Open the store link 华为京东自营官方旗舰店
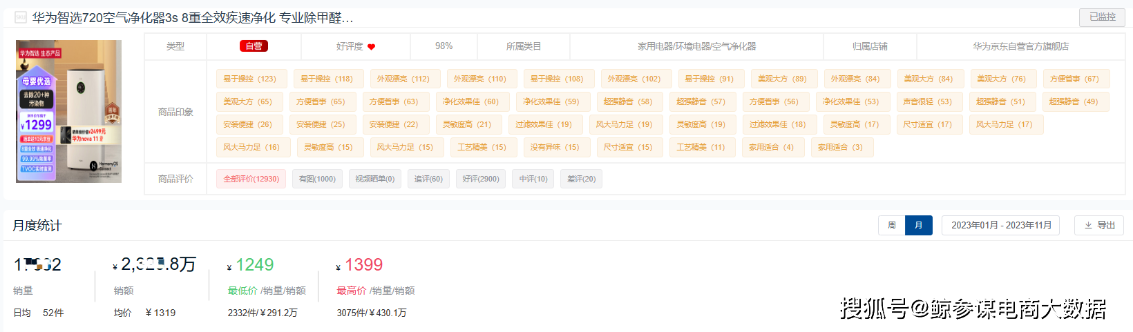 point(1020,46)
